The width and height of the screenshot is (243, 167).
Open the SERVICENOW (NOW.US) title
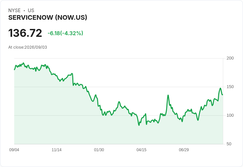pyautogui.click(x=48, y=18)
